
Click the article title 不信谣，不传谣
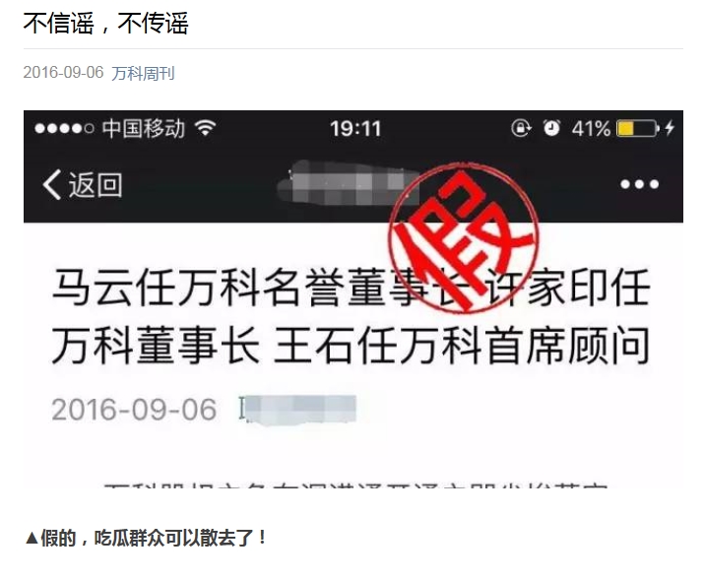(x=105, y=23)
